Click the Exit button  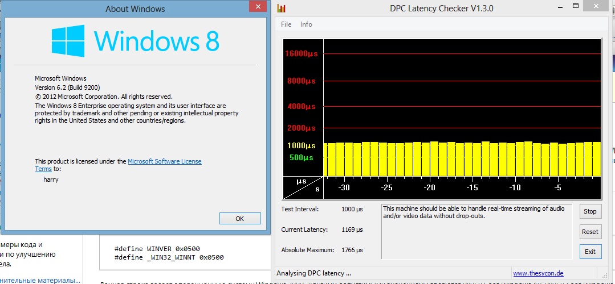[590, 252]
